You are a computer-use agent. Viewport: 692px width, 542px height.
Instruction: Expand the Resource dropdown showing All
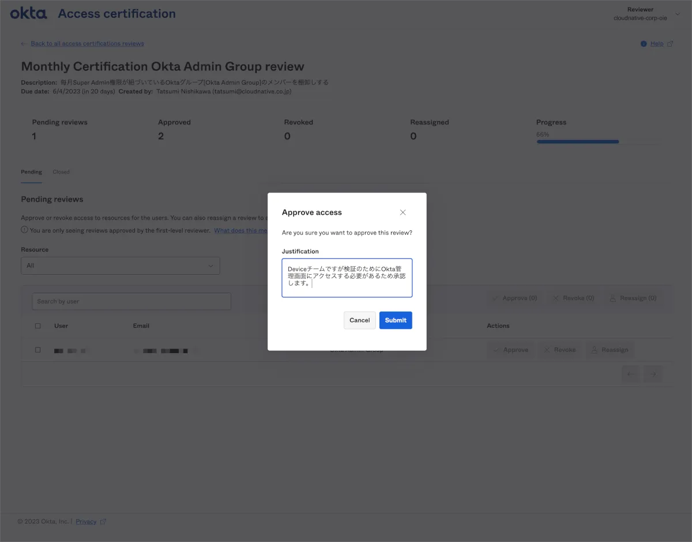click(x=120, y=266)
